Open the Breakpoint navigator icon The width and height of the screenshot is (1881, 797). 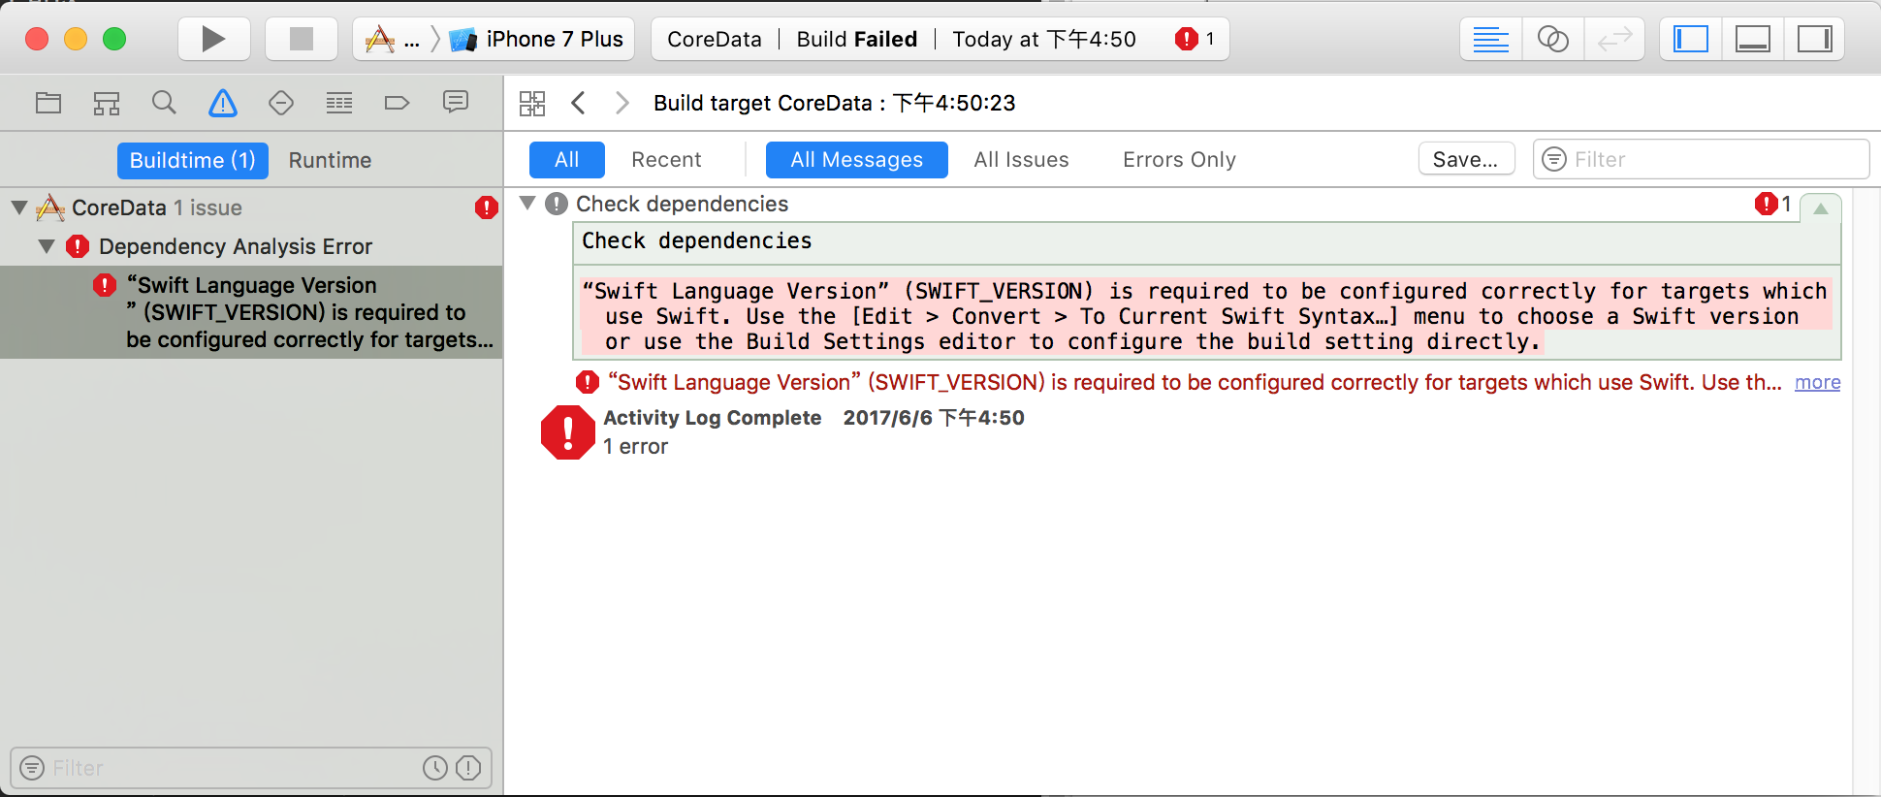(x=397, y=103)
